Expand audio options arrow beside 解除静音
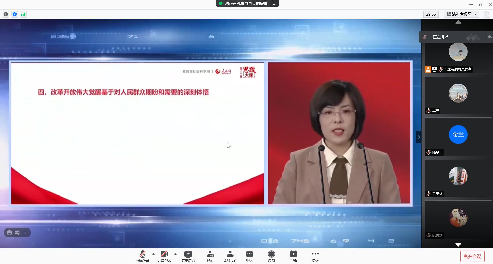493x264 pixels. (153, 254)
